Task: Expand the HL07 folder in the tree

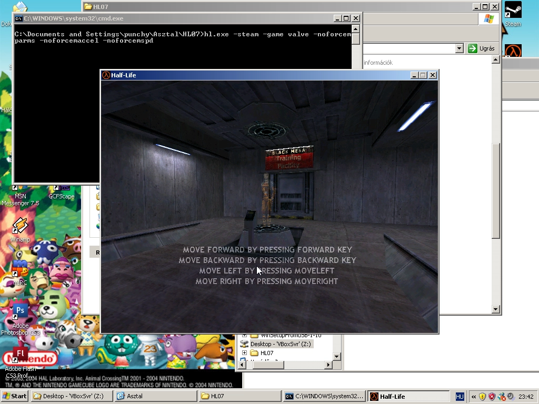Action: (244, 353)
